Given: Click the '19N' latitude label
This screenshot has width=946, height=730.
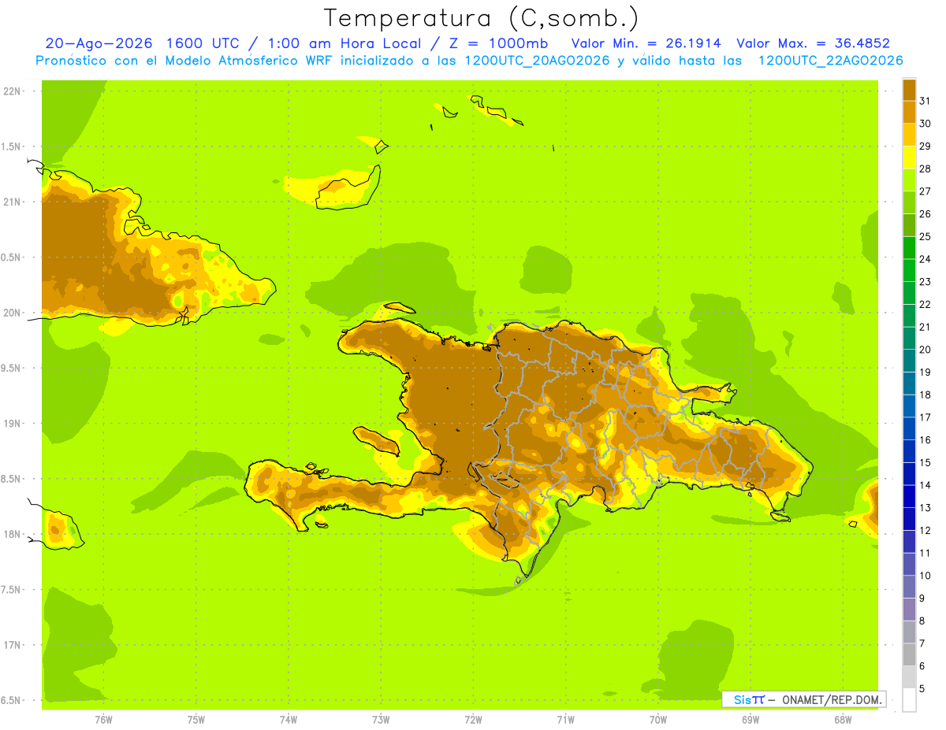Looking at the screenshot, I should pos(13,423).
